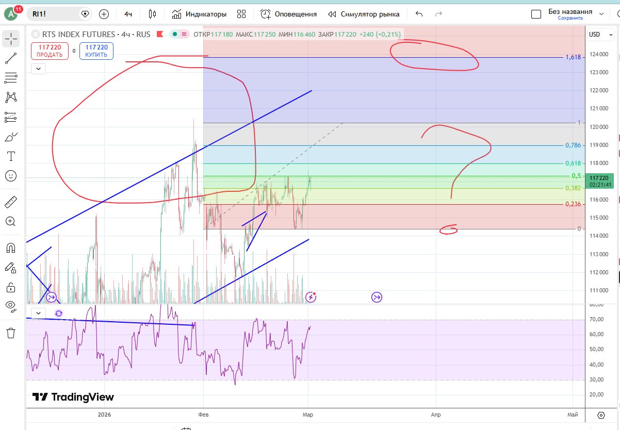Click the contract rollover marker before Апр
Image resolution: width=620 pixels, height=430 pixels.
[377, 297]
